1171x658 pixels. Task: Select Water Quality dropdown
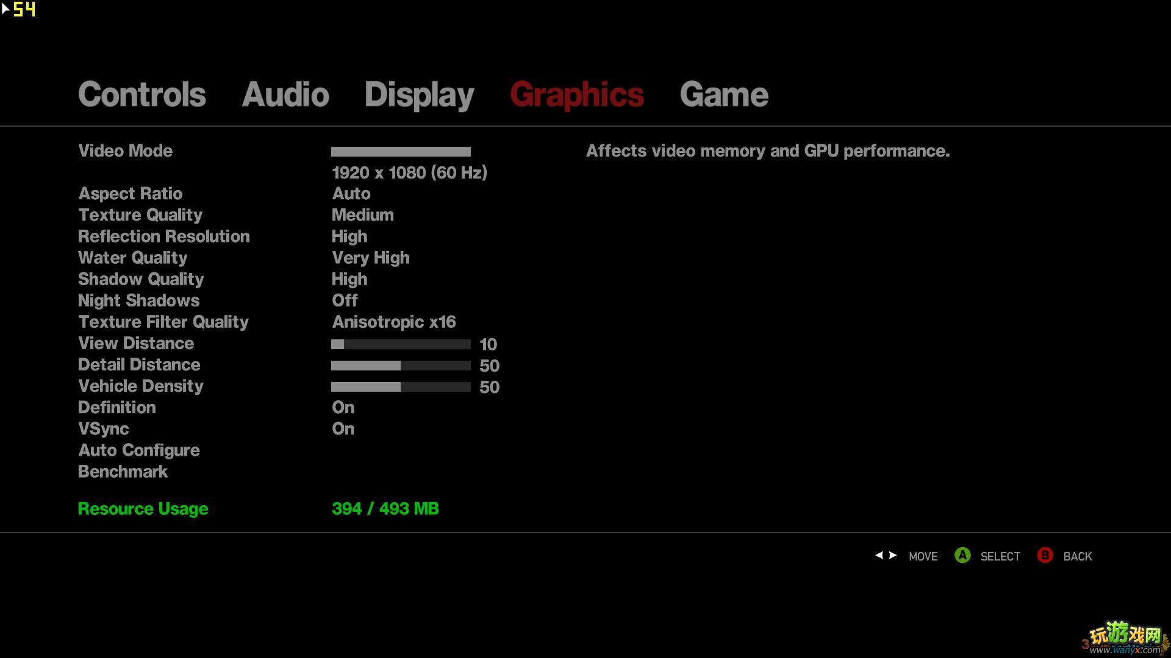click(x=371, y=258)
